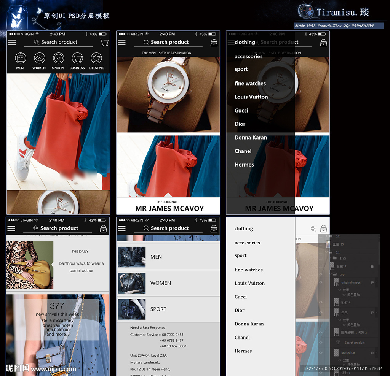Hide the 包包 layer
Image resolution: width=390 pixels, height=376 pixels.
[x=321, y=313]
